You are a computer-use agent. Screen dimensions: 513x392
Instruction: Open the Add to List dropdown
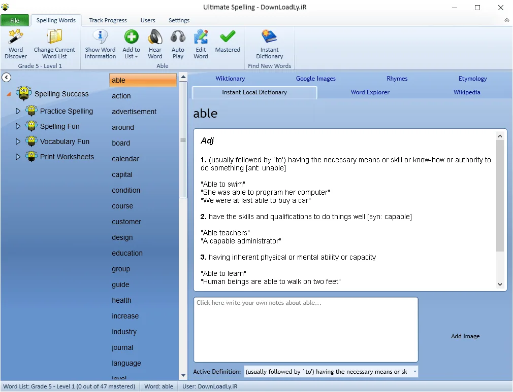(131, 44)
